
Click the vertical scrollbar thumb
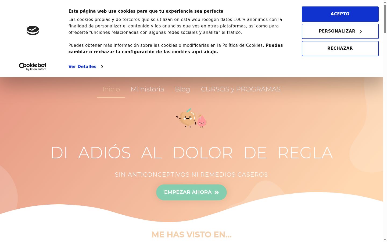coord(385,19)
